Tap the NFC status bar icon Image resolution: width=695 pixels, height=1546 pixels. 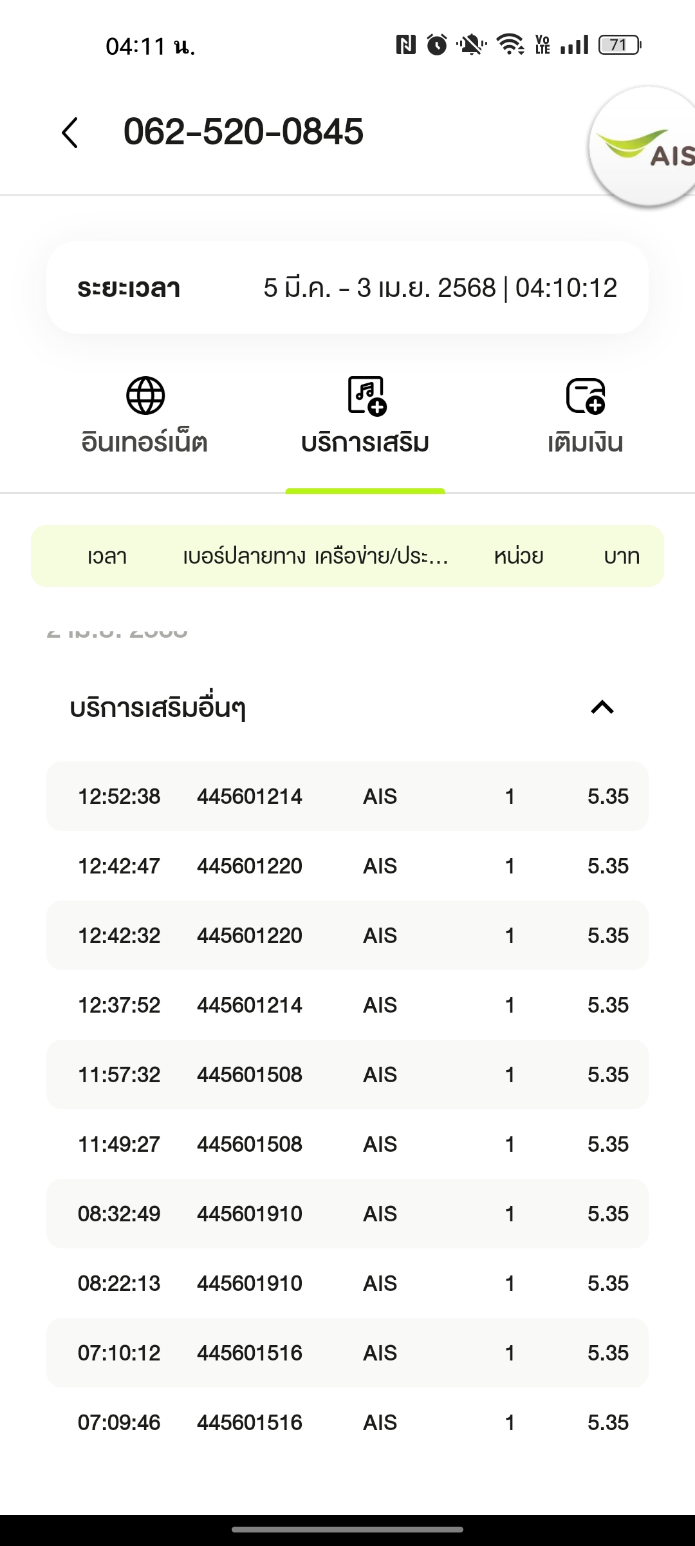click(x=405, y=45)
